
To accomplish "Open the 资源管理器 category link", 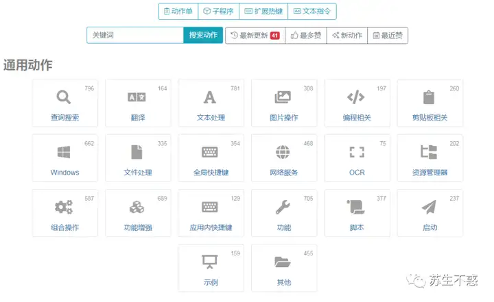I will [x=430, y=173].
